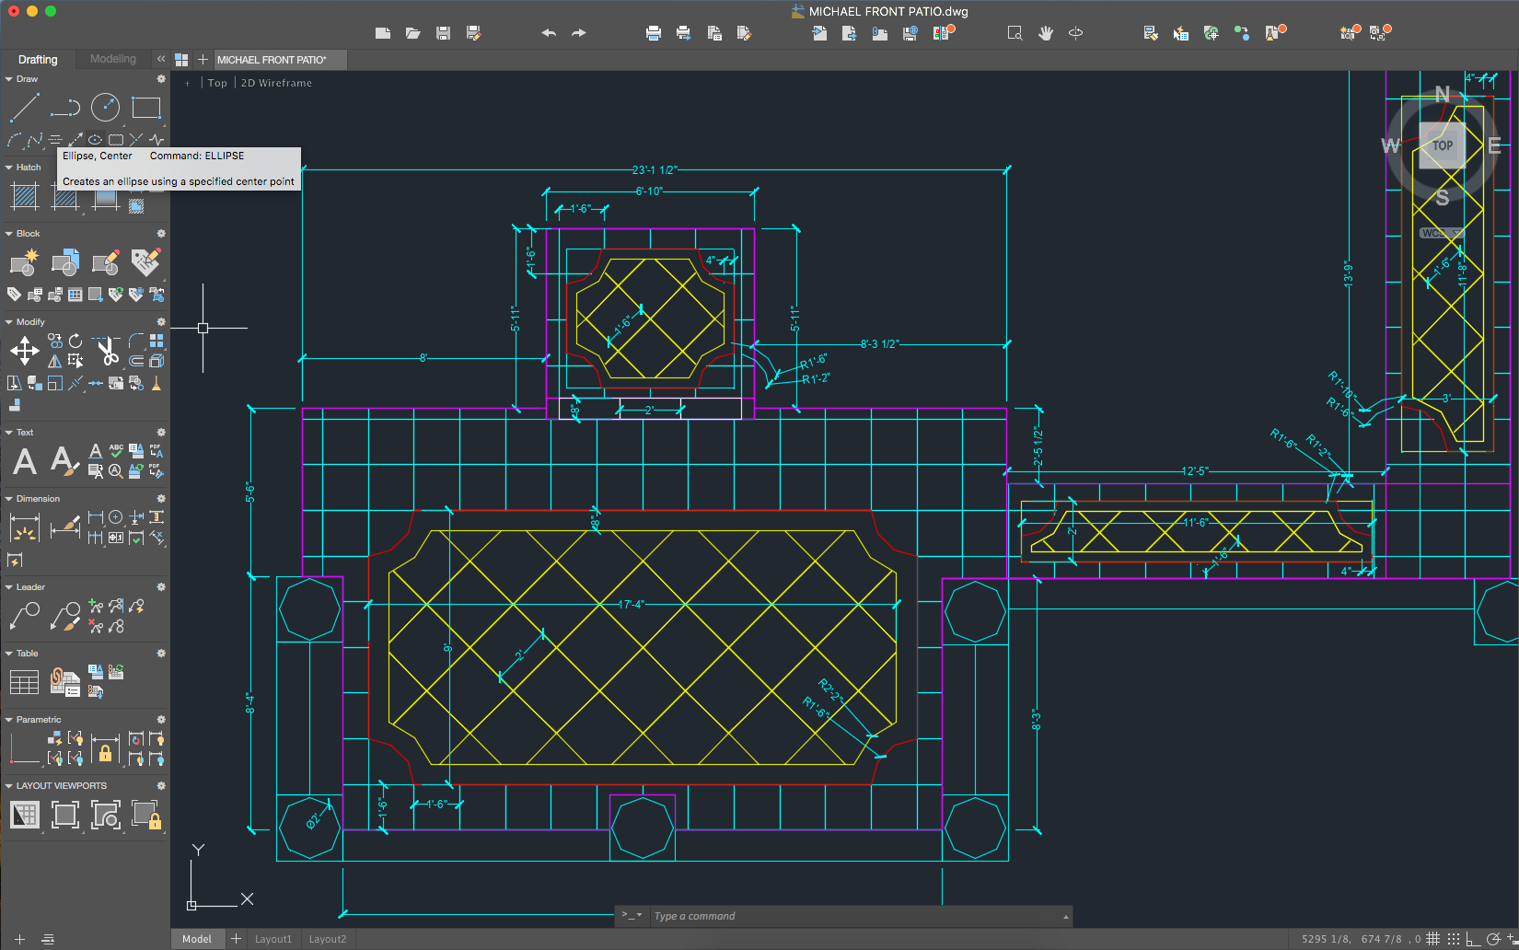This screenshot has width=1519, height=950.
Task: Select the Move tool
Action: coord(24,351)
